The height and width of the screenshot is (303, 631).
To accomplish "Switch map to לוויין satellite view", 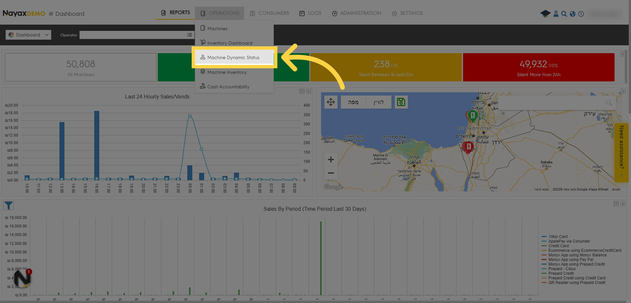I will 379,102.
